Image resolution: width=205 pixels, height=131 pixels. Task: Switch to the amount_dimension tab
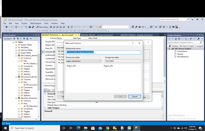[97, 35]
